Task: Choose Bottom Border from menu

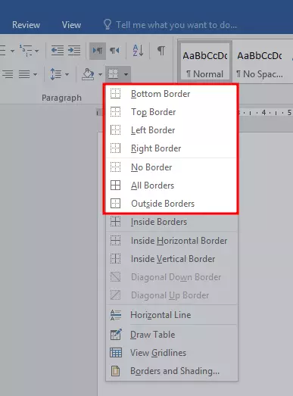Action: pyautogui.click(x=171, y=94)
